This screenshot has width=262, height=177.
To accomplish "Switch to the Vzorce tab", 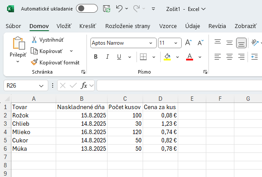I will (x=168, y=26).
